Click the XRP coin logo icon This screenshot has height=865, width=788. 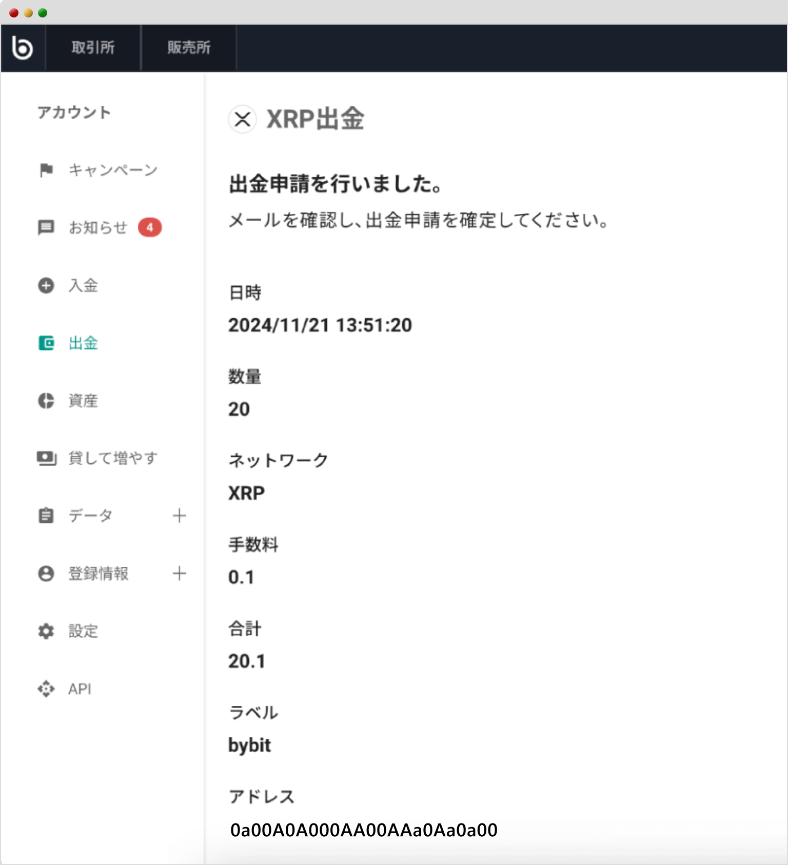(242, 120)
